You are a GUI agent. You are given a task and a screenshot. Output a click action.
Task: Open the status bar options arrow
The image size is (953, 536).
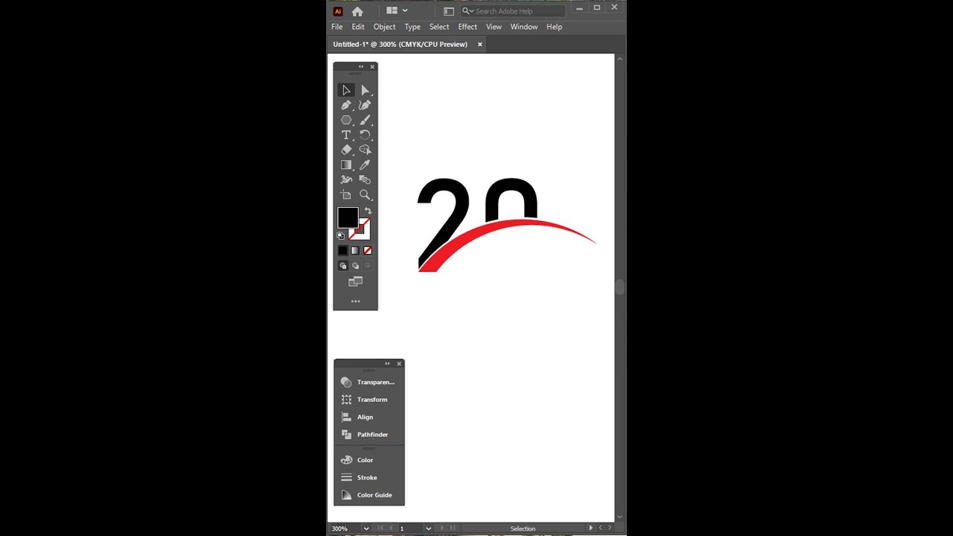(x=590, y=529)
